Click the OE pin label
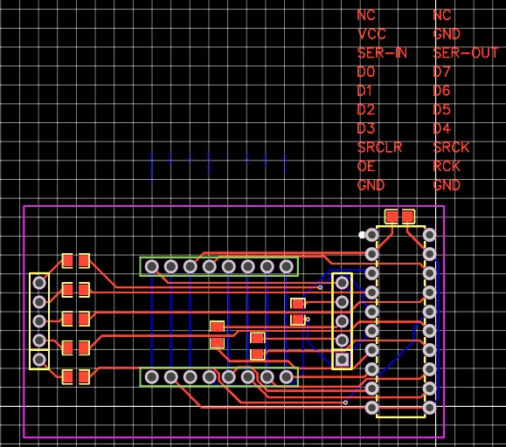This screenshot has height=447, width=506. click(x=366, y=166)
